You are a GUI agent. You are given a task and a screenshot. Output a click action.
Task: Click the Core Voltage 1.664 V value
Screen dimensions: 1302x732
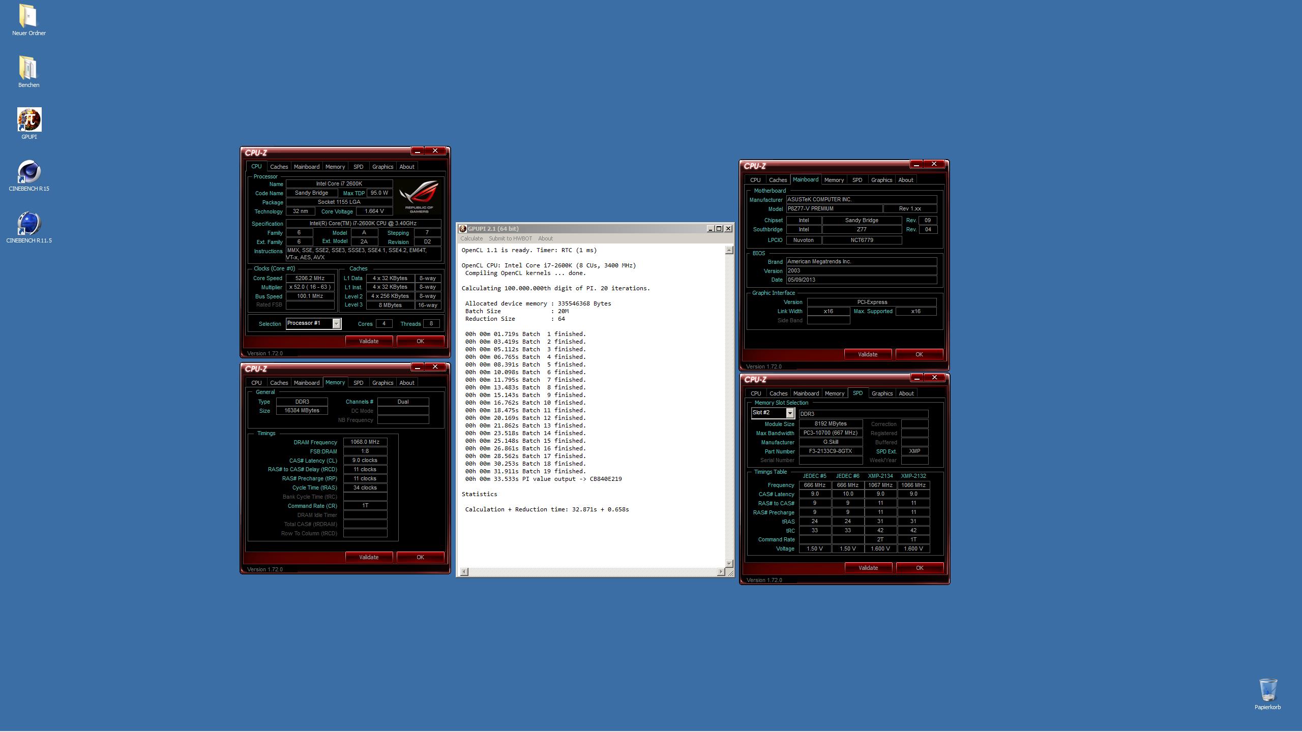pyautogui.click(x=374, y=211)
